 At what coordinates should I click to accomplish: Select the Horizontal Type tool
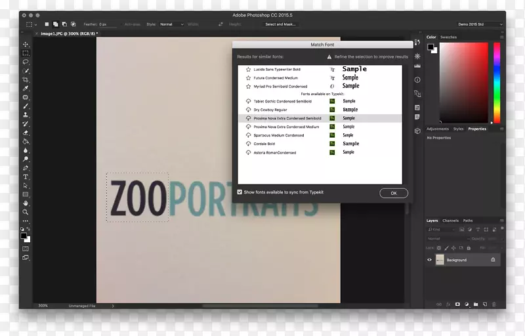(x=26, y=177)
